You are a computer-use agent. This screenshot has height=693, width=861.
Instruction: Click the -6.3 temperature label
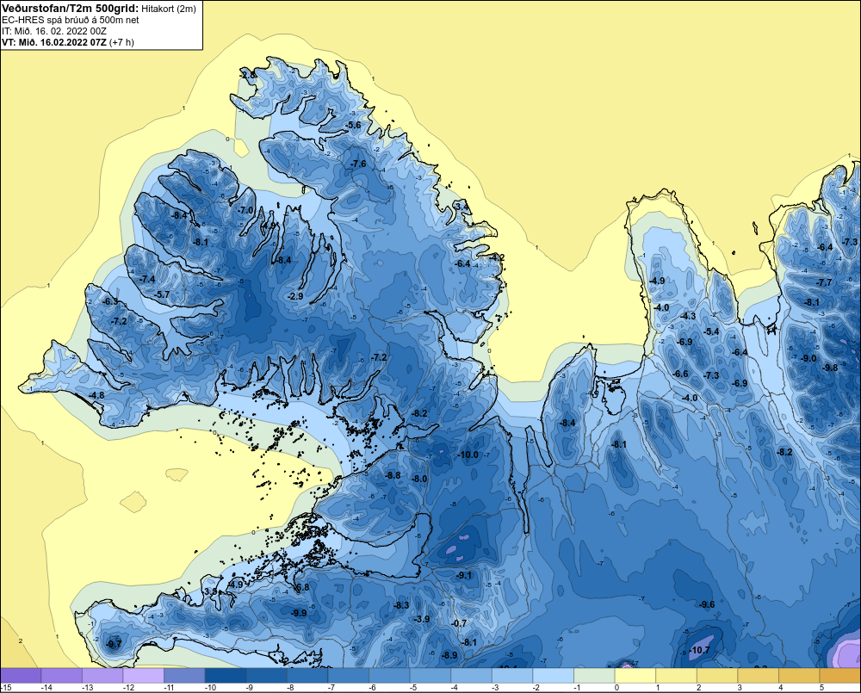pos(110,302)
